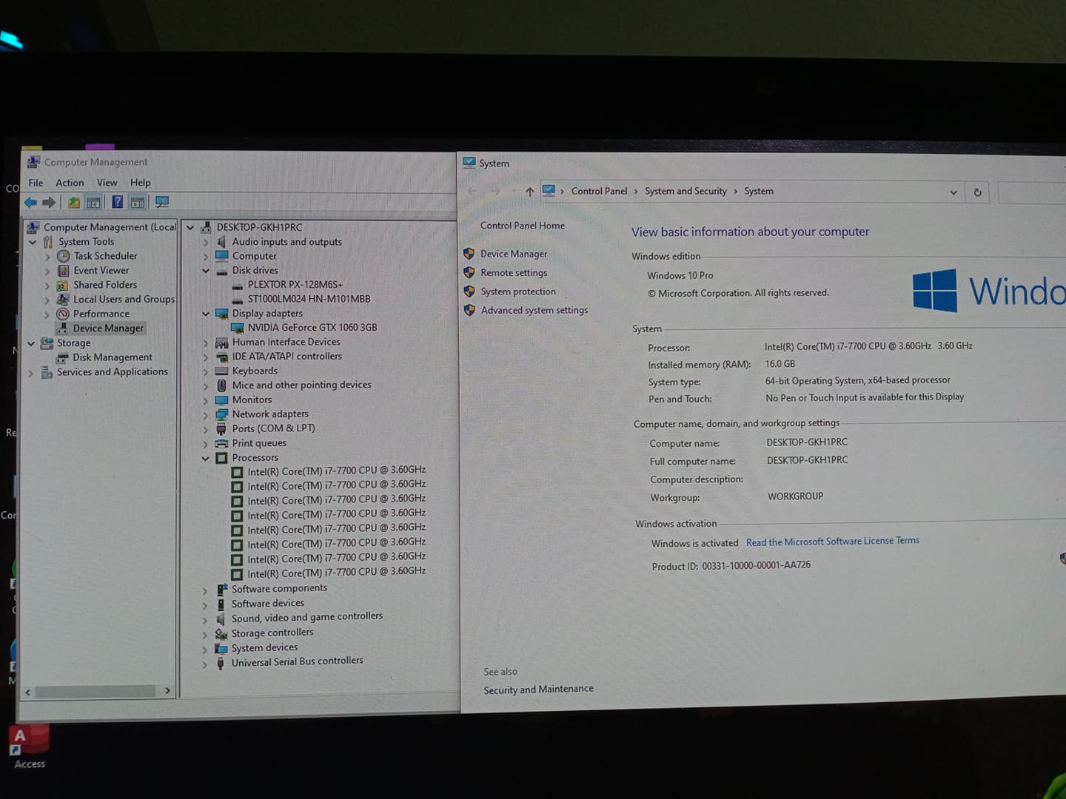Select Human Interface Devices category
Screen dimensions: 1066x799
tap(286, 342)
